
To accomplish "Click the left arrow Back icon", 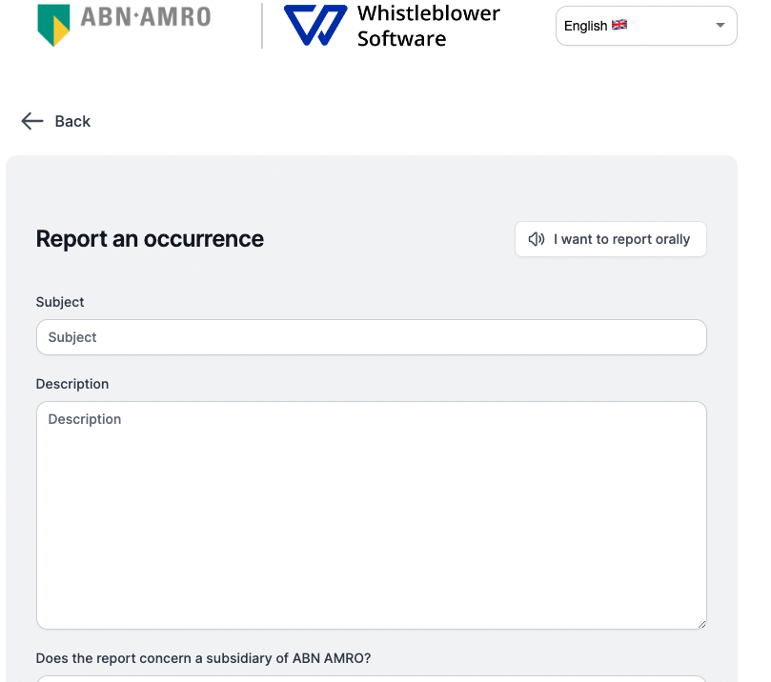I will click(32, 121).
